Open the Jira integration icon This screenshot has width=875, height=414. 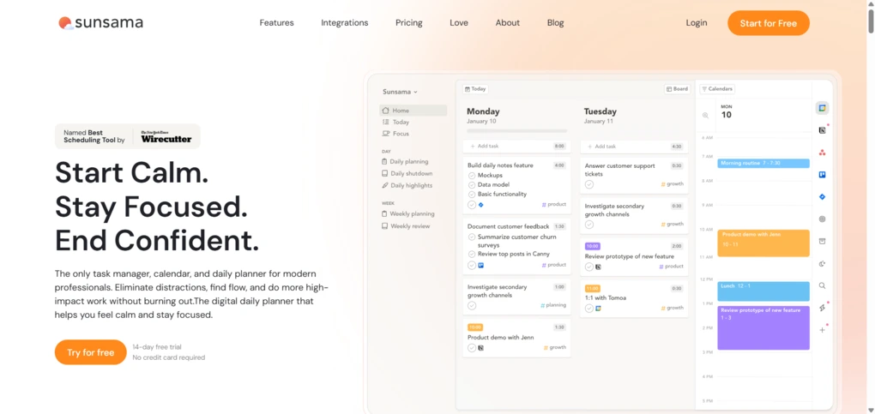click(822, 197)
